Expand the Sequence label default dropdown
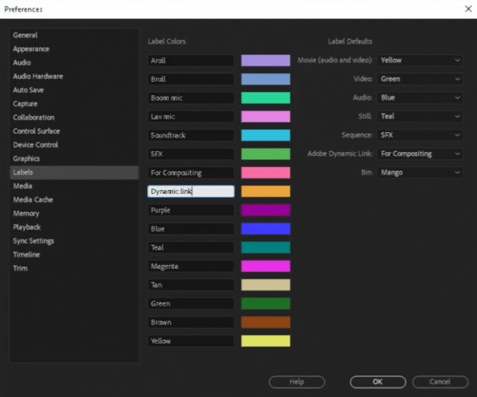Viewport: 477px width, 397px height. (420, 135)
